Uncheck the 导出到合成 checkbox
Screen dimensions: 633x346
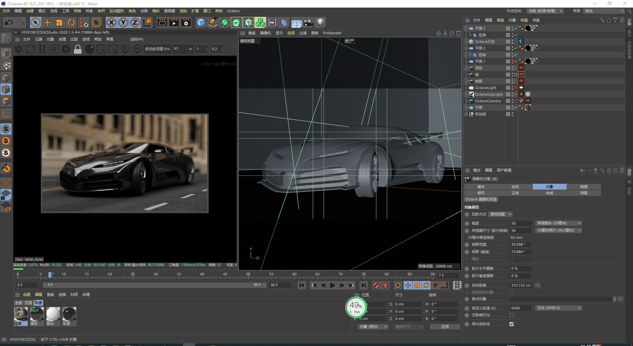click(x=511, y=324)
